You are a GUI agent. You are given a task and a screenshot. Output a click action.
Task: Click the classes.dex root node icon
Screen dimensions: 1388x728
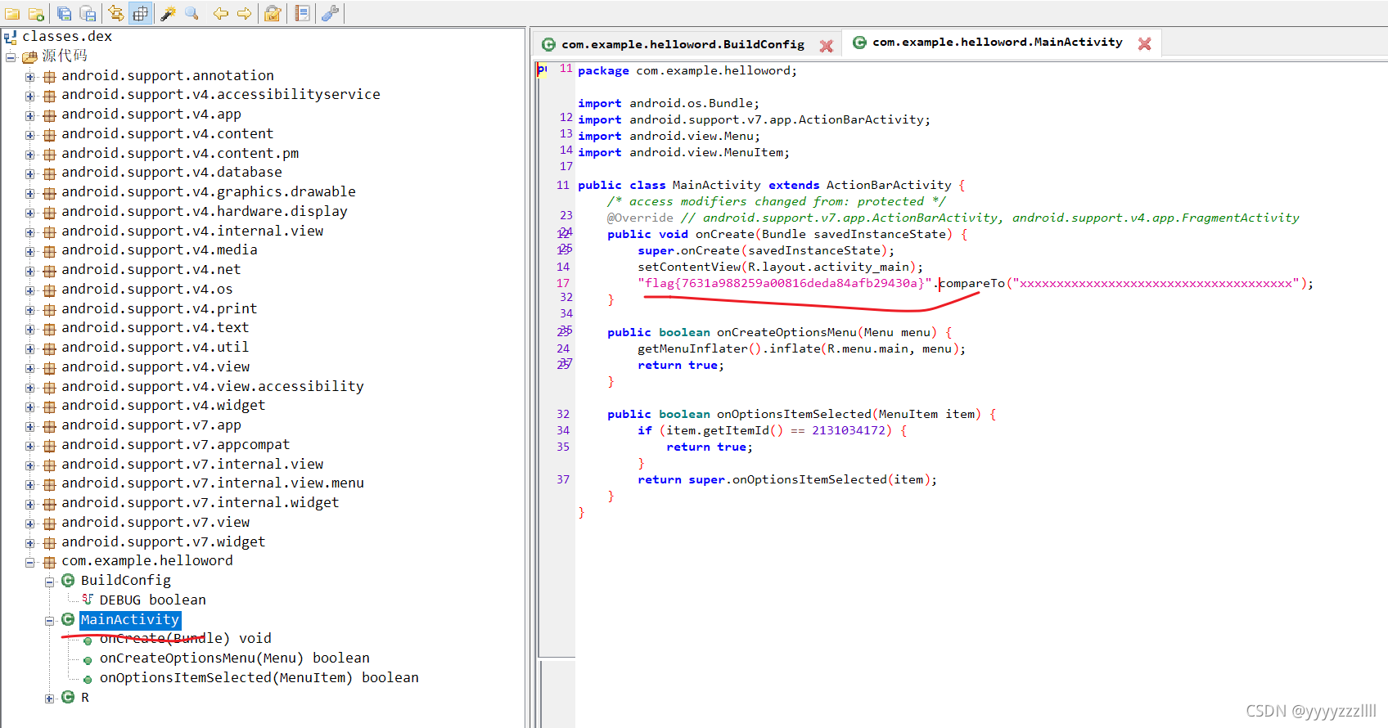point(11,37)
